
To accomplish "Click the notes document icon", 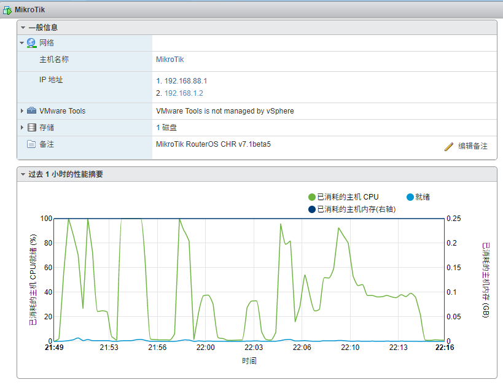I will click(x=32, y=144).
